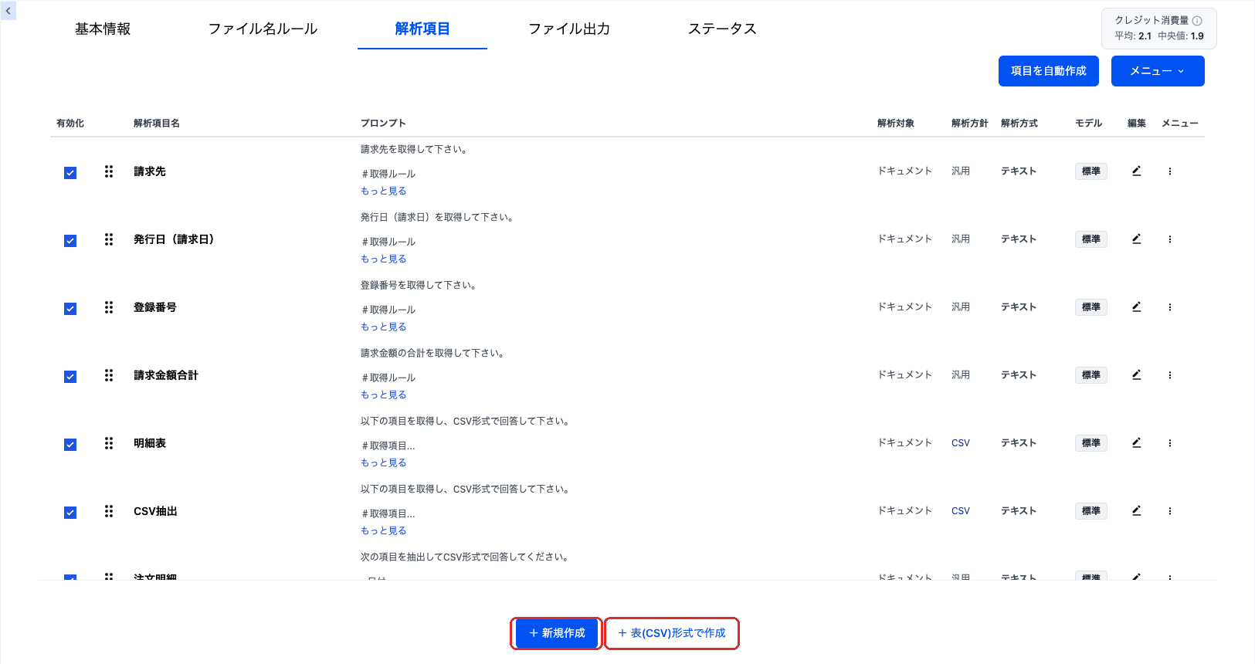Image resolution: width=1255 pixels, height=664 pixels.
Task: Click drag handle icon of 発行日（請求日） row
Action: [109, 239]
